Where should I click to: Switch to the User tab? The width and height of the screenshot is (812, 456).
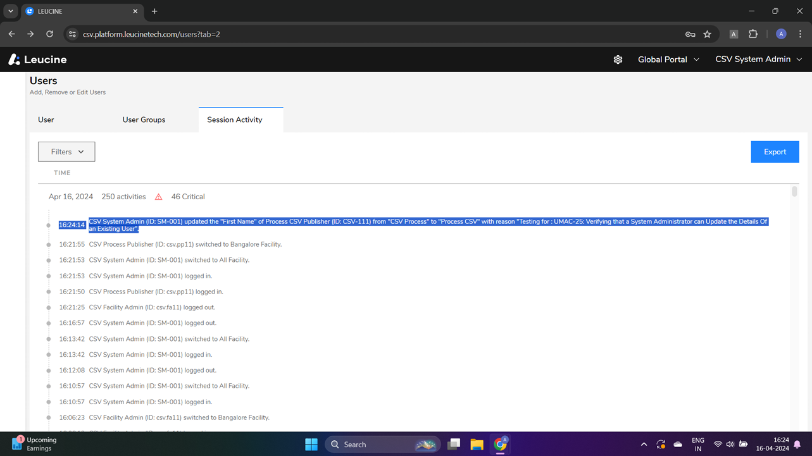pos(46,120)
